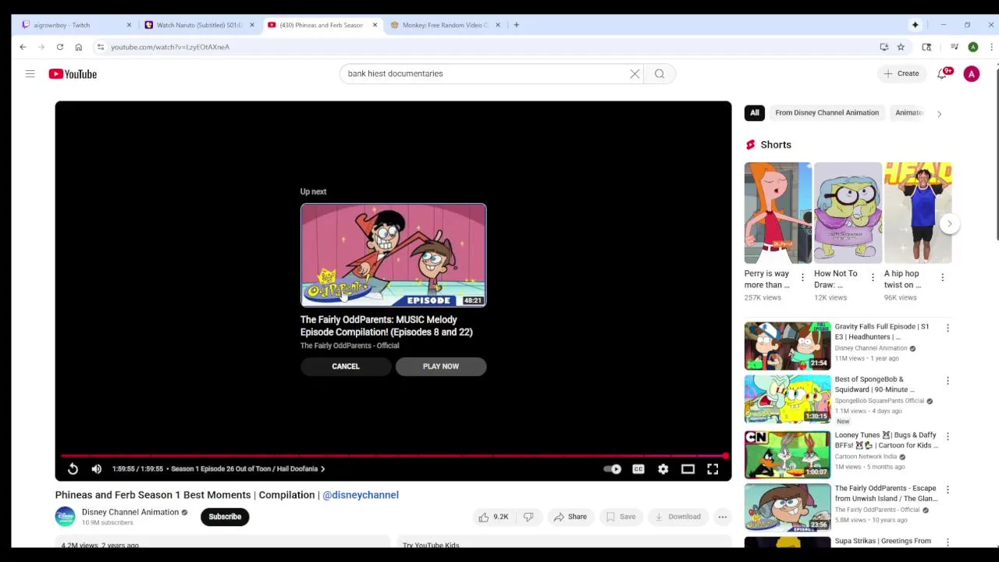Open the @disneychannel link in title

pos(361,495)
